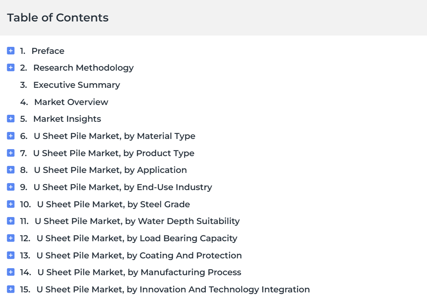
Task: Click plus icon beside by End-Use Industry
Action: (11, 187)
